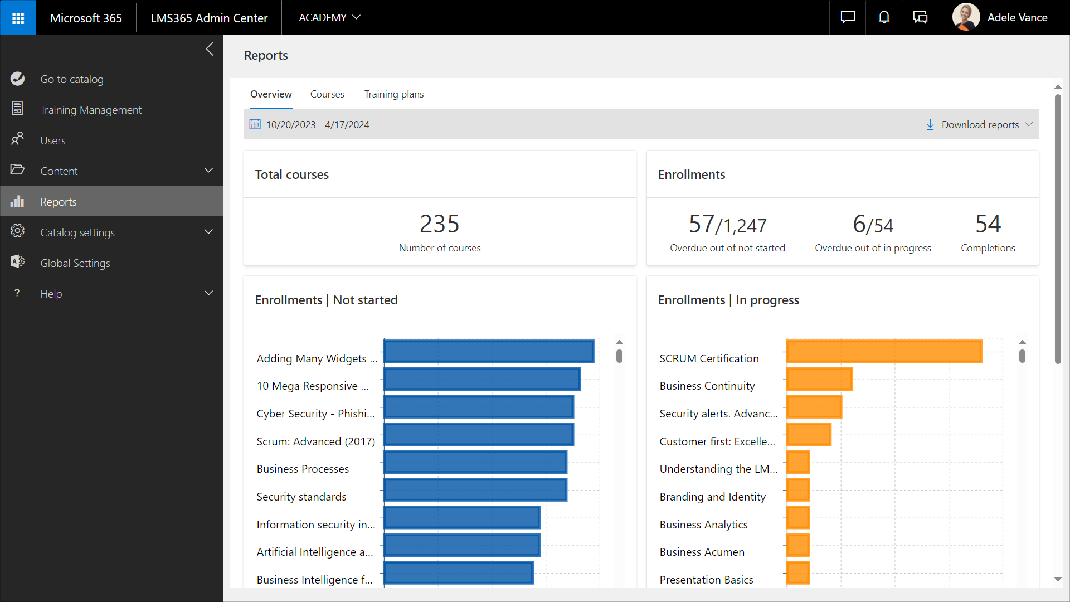Click the notifications bell icon
Image resolution: width=1070 pixels, height=602 pixels.
click(884, 18)
